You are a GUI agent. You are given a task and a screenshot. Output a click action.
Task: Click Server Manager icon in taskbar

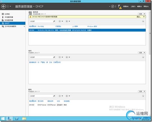[x=10, y=119]
